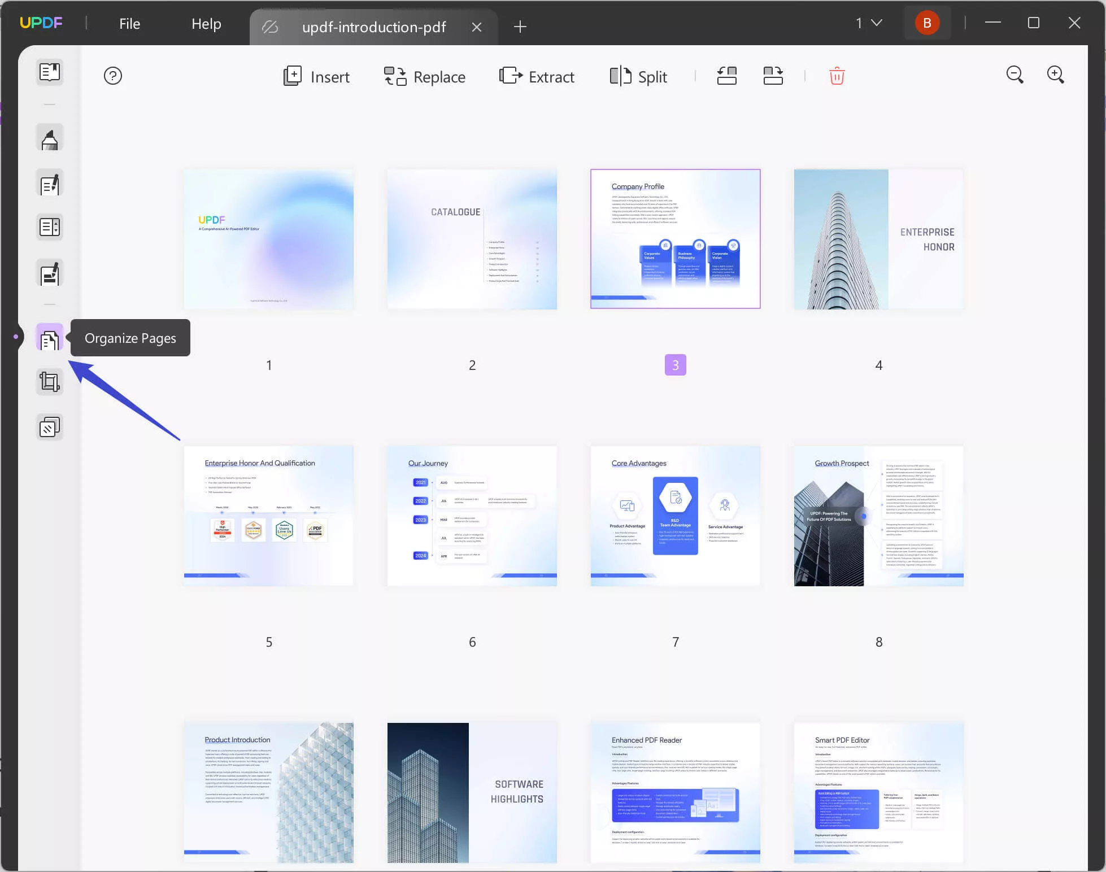Click the Edit PDF sidebar icon
1106x872 pixels.
pos(49,185)
